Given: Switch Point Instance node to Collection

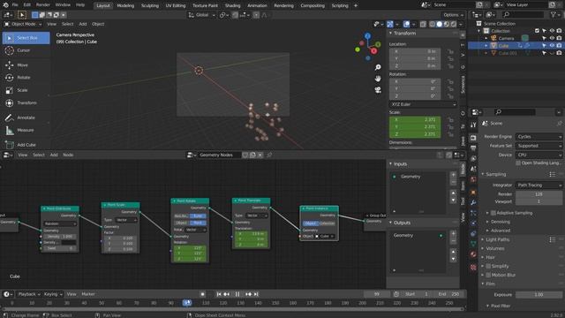Looking at the screenshot, I should 327,223.
